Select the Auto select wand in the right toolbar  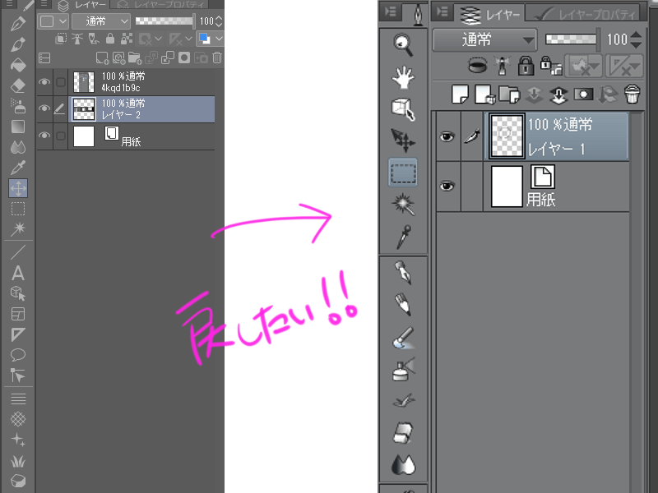[403, 204]
